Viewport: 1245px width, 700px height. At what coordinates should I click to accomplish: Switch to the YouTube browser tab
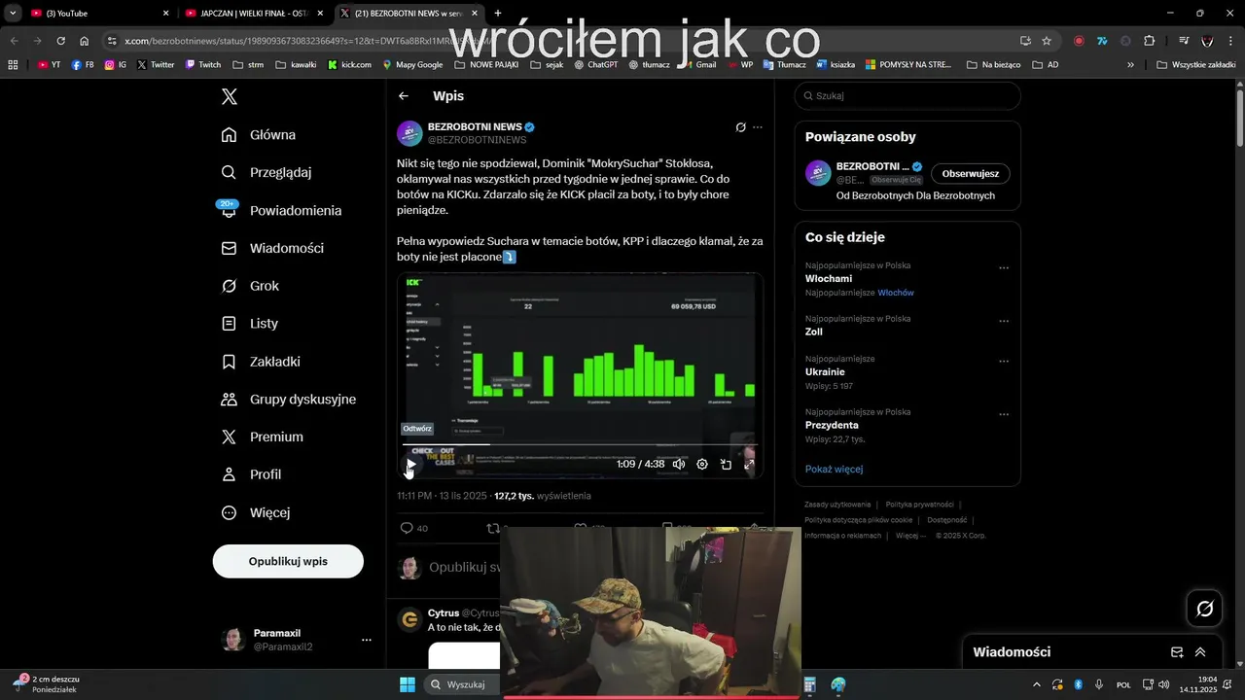pyautogui.click(x=99, y=14)
